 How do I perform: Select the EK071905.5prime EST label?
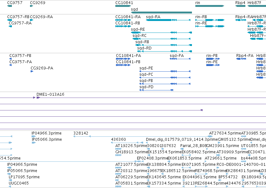tap(198, 165)
